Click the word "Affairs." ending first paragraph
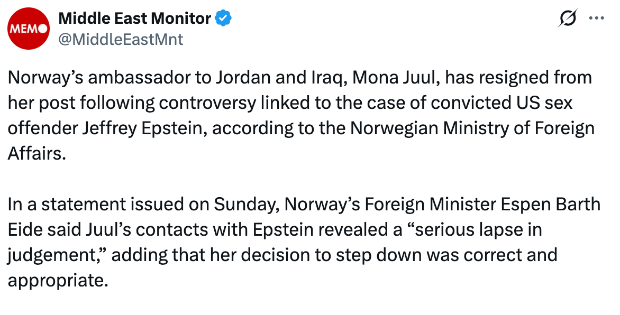Image resolution: width=620 pixels, height=315 pixels. 37,153
